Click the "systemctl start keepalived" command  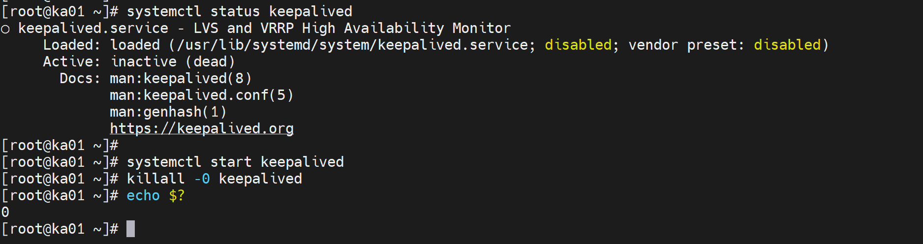235,162
